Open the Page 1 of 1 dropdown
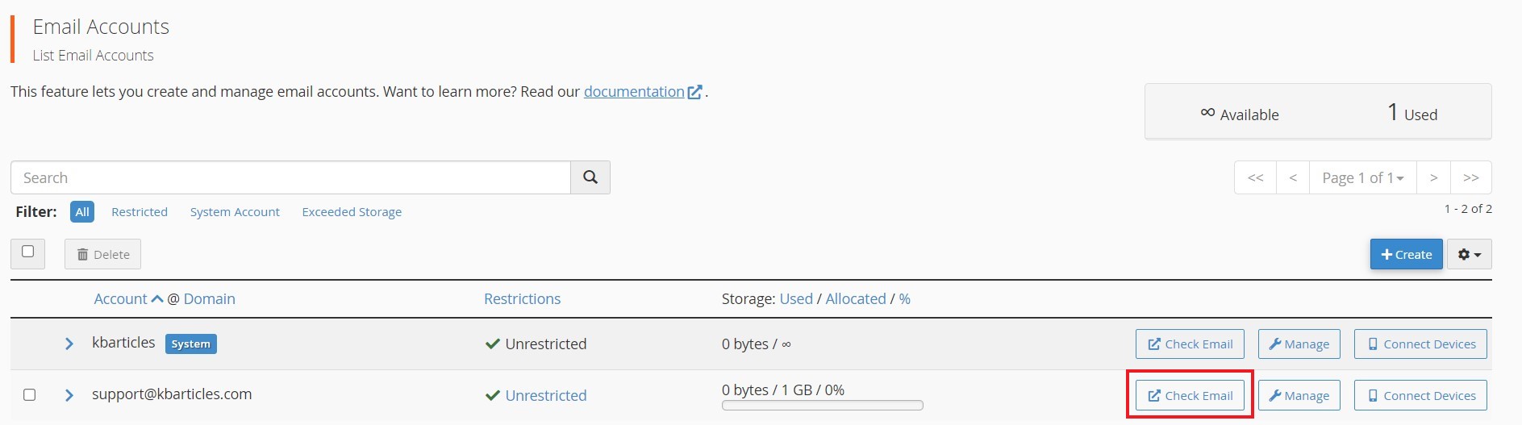The image size is (1522, 425). click(x=1362, y=177)
